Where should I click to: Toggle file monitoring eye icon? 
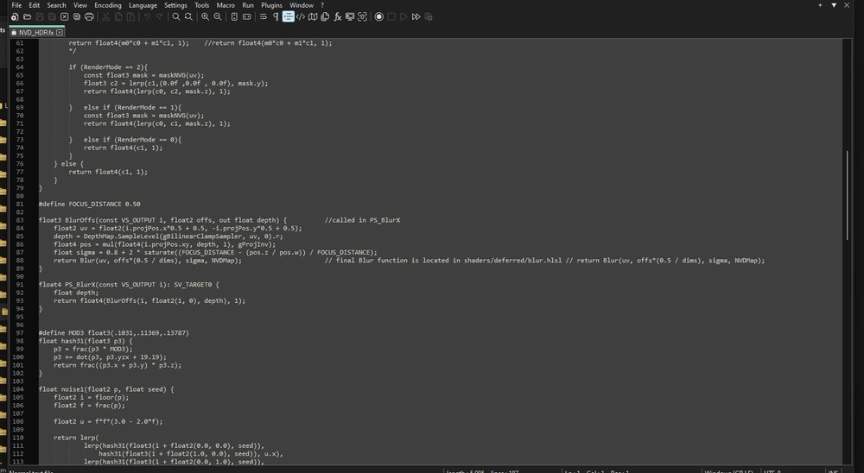[363, 17]
